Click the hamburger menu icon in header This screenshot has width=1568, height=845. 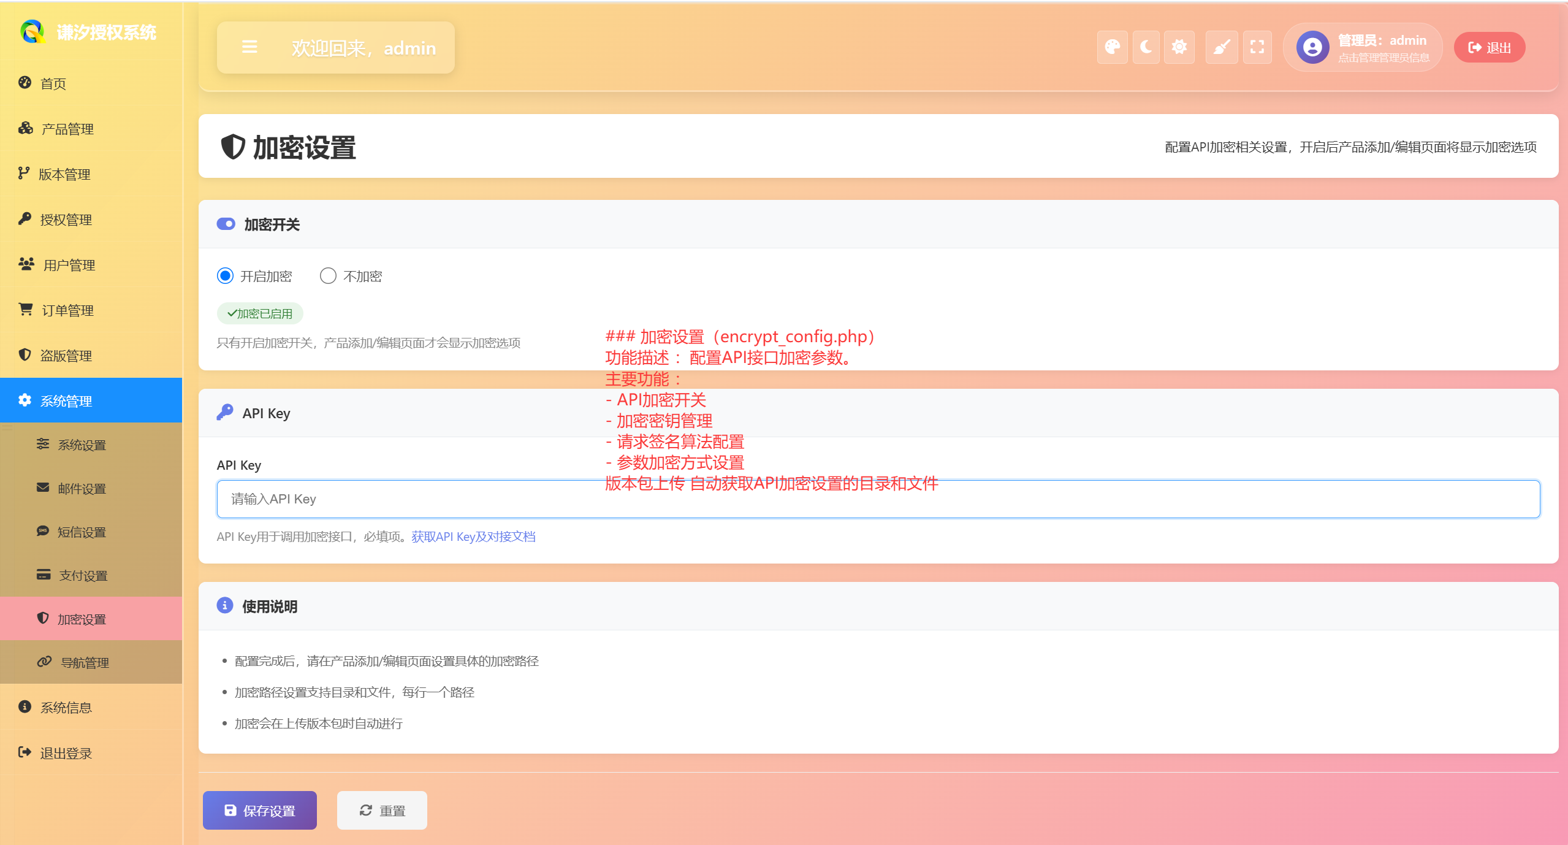click(x=249, y=47)
